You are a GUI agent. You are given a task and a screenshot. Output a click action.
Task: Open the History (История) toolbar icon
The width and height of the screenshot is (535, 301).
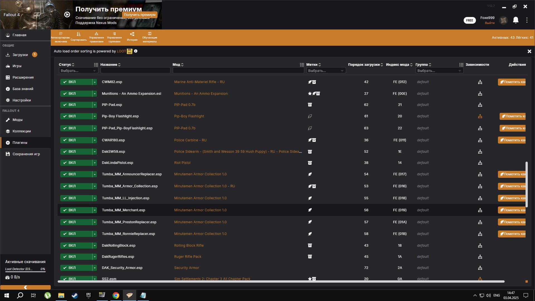[132, 37]
